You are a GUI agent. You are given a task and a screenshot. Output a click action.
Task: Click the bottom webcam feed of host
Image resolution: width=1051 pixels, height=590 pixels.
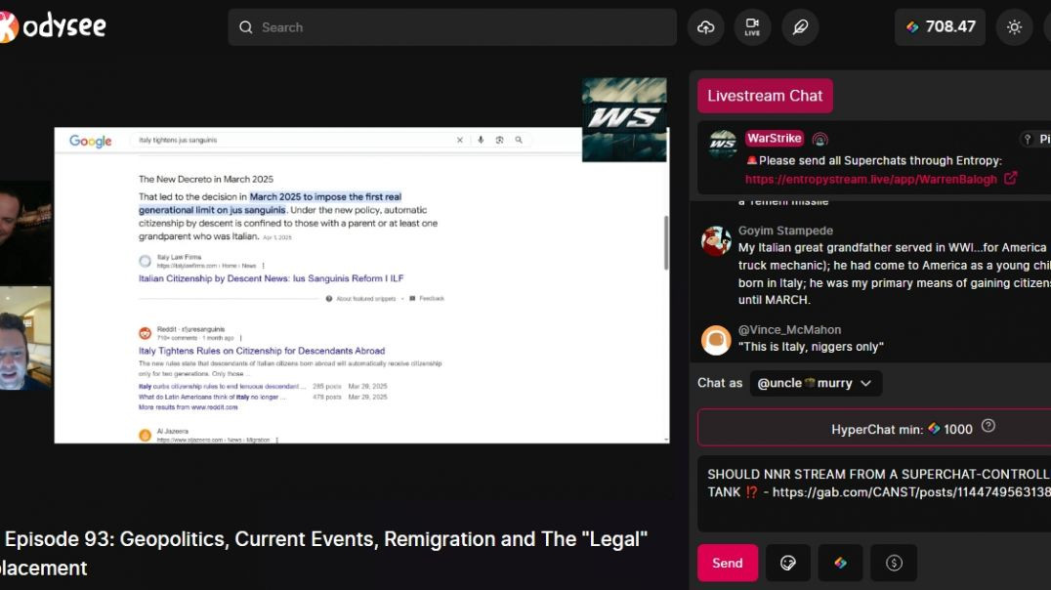click(25, 339)
